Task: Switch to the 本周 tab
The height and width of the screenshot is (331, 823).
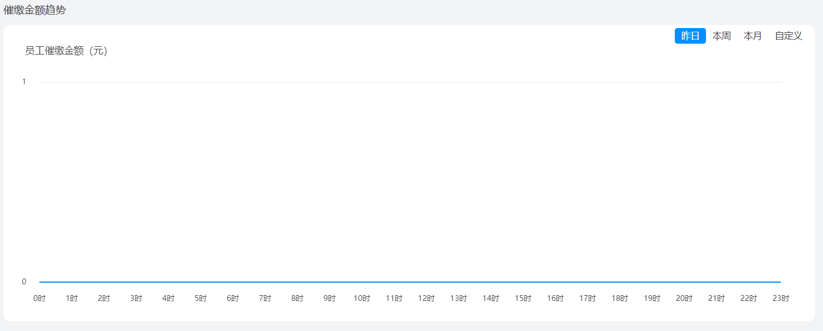Action: click(721, 36)
